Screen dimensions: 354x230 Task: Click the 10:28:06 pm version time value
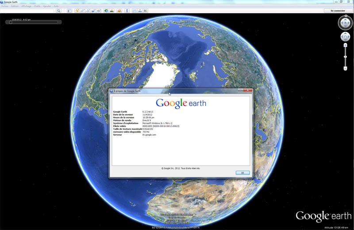coord(148,117)
